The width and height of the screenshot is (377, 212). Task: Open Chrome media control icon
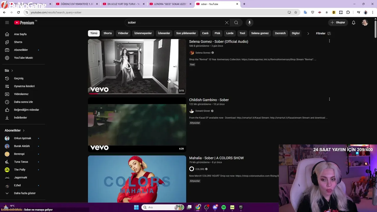tap(358, 12)
